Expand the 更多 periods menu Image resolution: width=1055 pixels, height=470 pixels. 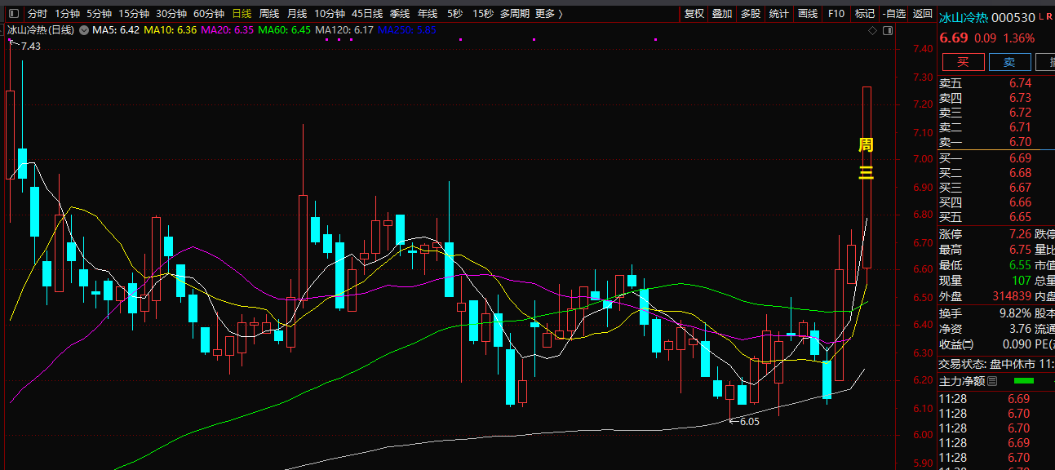click(548, 13)
